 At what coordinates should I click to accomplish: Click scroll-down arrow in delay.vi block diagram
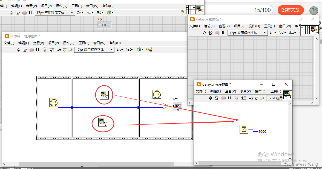290,158
